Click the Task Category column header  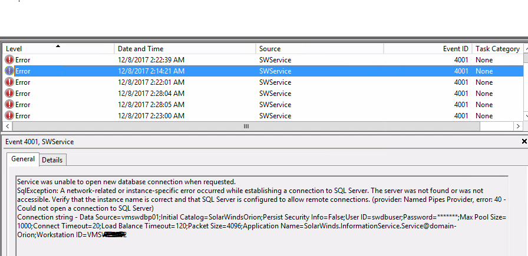pos(497,49)
